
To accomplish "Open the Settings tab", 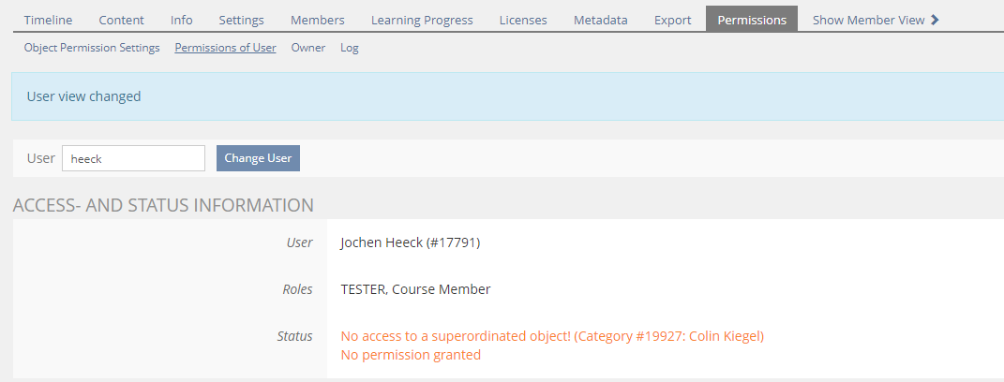I will click(x=241, y=20).
